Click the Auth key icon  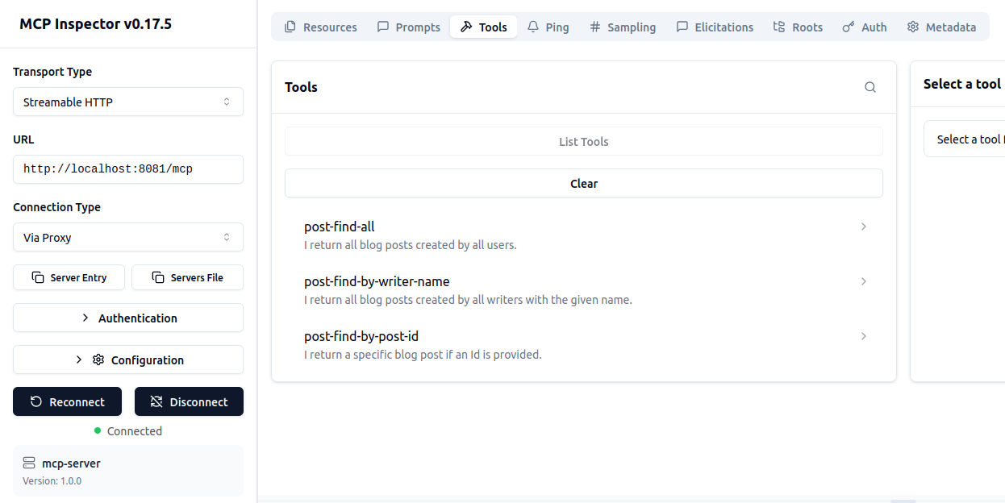849,27
